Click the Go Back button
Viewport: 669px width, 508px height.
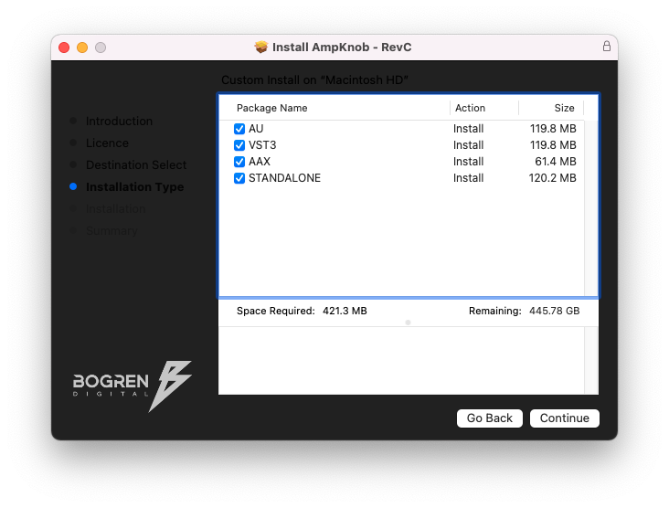pos(489,418)
